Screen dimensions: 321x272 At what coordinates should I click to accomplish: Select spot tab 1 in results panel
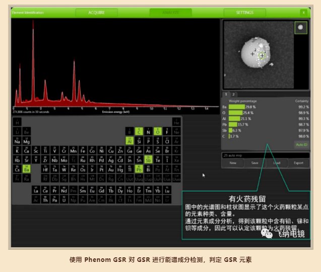pos(226,94)
